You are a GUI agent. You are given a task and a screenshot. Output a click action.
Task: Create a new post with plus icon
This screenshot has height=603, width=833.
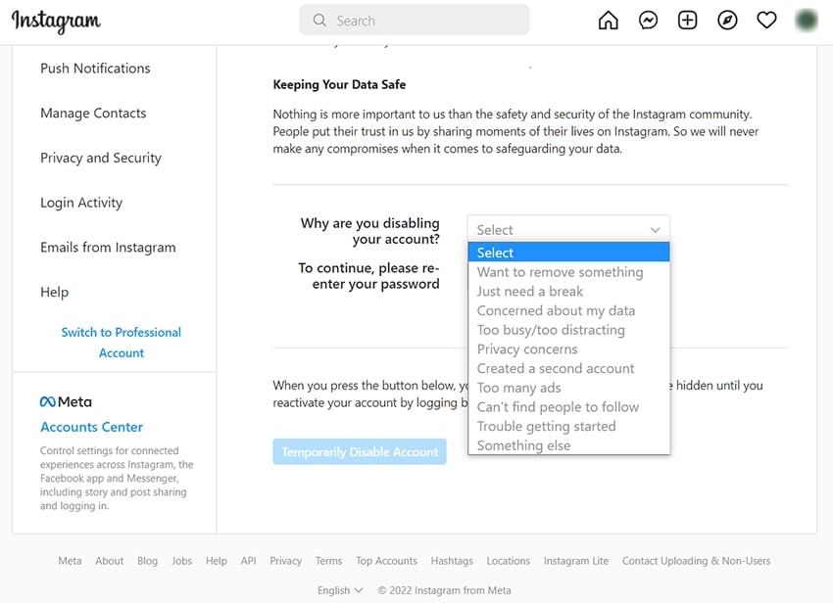pyautogui.click(x=687, y=21)
